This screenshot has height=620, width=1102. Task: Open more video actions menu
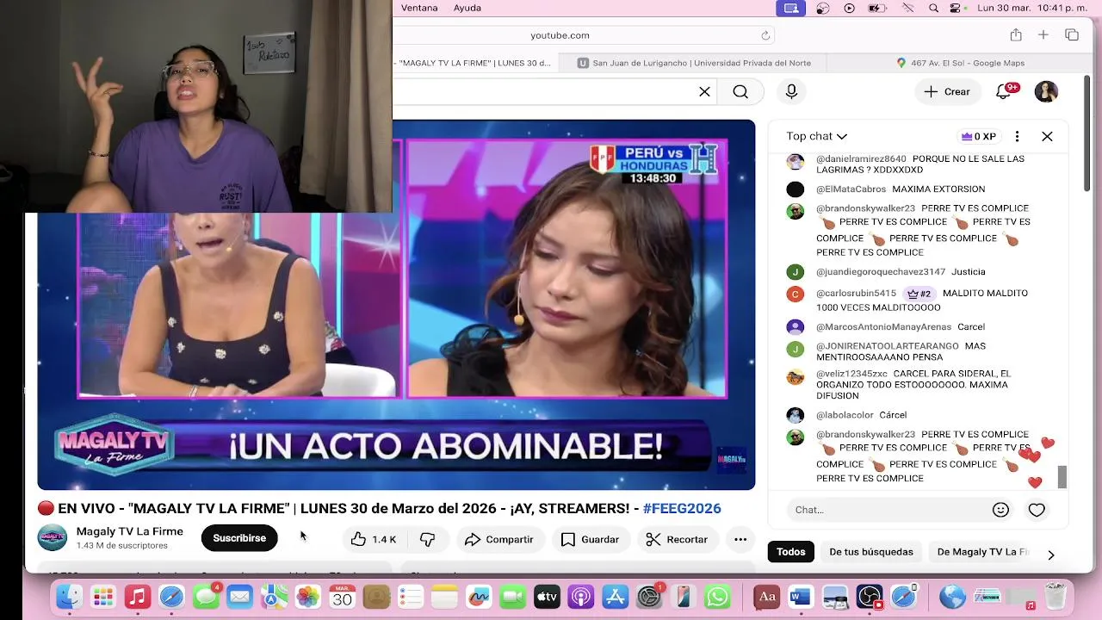point(740,539)
